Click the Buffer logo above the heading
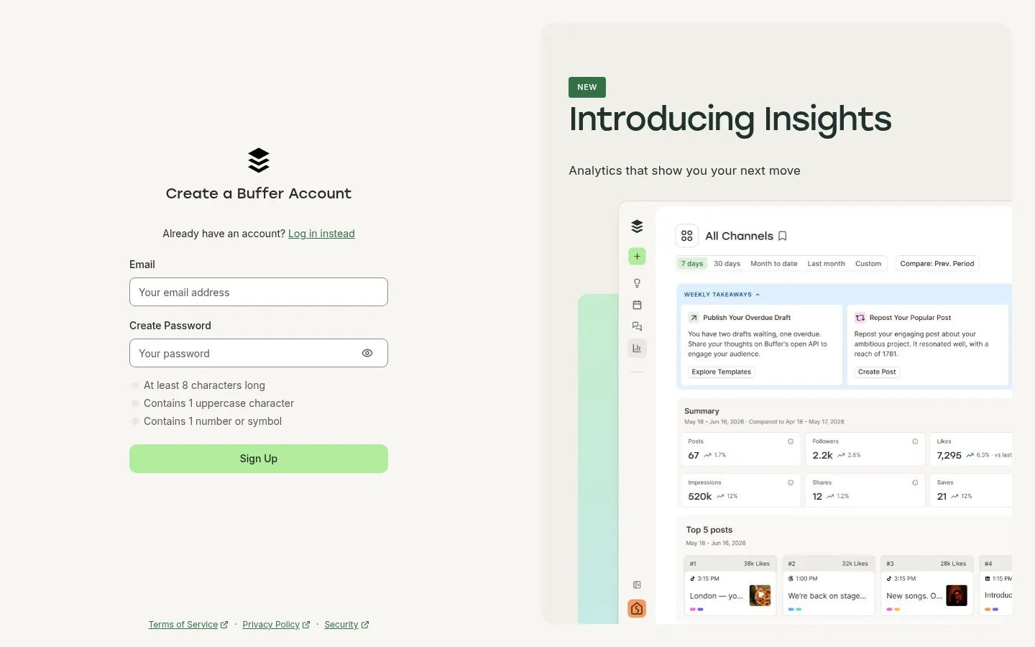 (x=259, y=160)
